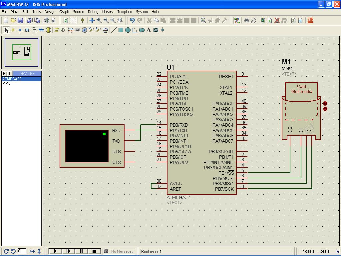341x256 pixels.
Task: Add a new sheet
Action: pos(270,20)
